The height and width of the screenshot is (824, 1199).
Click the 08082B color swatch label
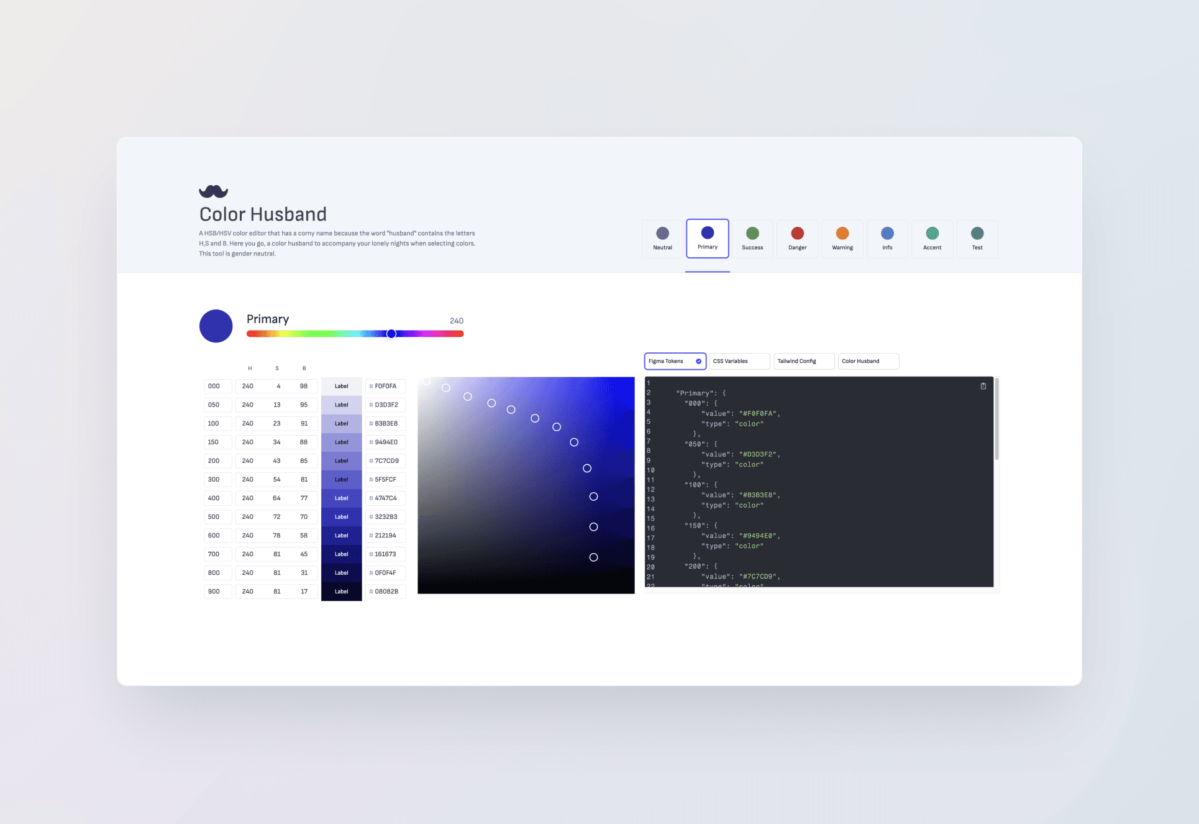[342, 591]
